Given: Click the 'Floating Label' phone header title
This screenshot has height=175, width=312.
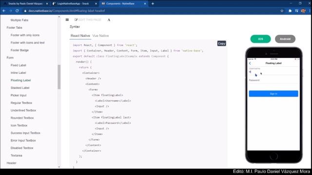Looking at the screenshot, I should coord(273,63).
